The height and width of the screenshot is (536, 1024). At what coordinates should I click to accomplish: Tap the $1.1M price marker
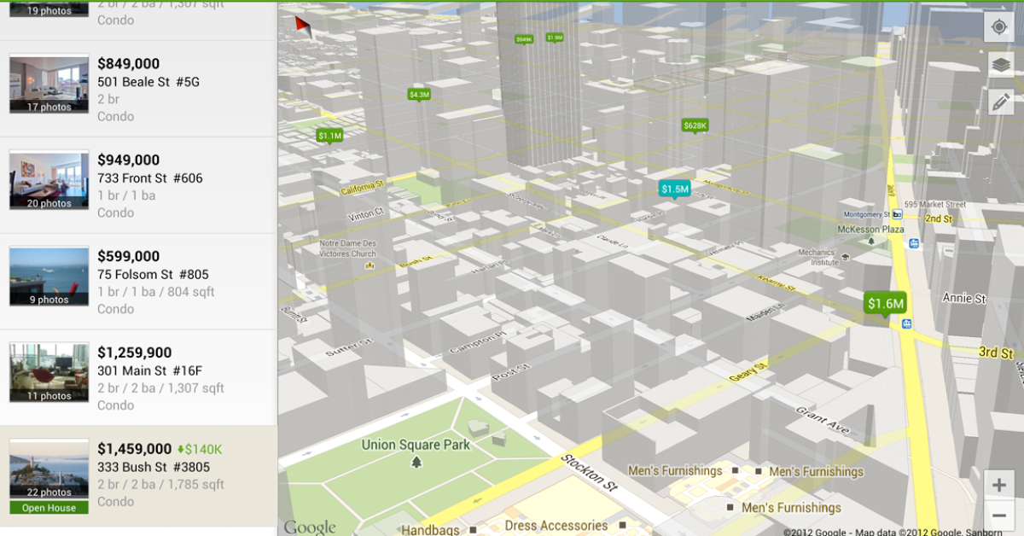coord(329,135)
